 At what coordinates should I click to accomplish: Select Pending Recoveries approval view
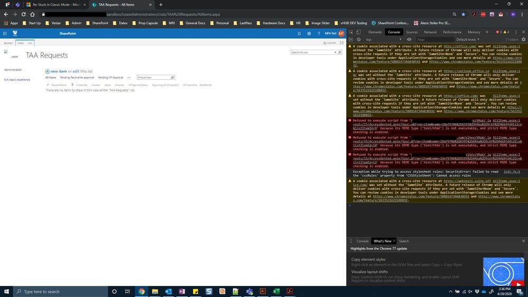(x=77, y=78)
